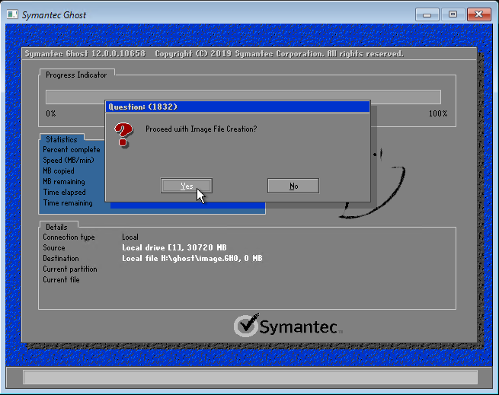This screenshot has height=395, width=499.
Task: Select 'Proceed with Image File Creation?' text
Action: (x=201, y=129)
